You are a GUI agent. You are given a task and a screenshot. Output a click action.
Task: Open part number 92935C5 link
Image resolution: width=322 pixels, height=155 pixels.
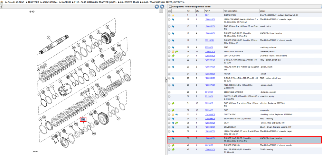209,103
